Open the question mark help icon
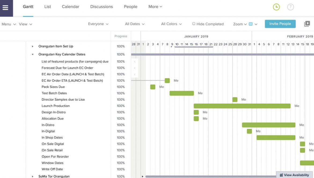314x178 pixels. coord(290,7)
